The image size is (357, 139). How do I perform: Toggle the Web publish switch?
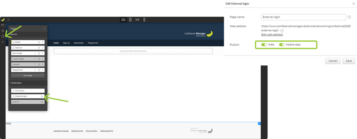(264, 45)
